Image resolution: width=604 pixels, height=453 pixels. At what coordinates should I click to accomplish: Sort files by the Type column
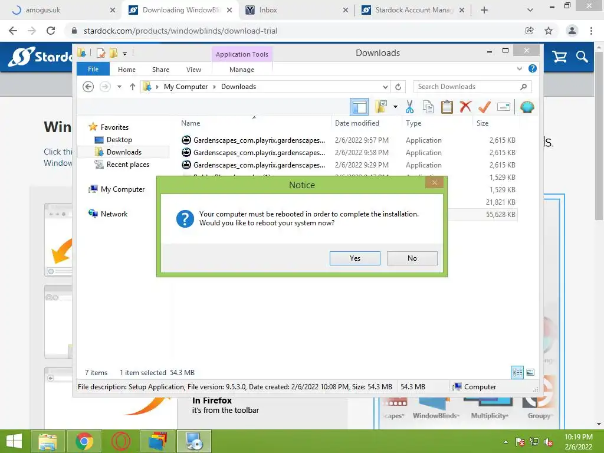(x=413, y=123)
